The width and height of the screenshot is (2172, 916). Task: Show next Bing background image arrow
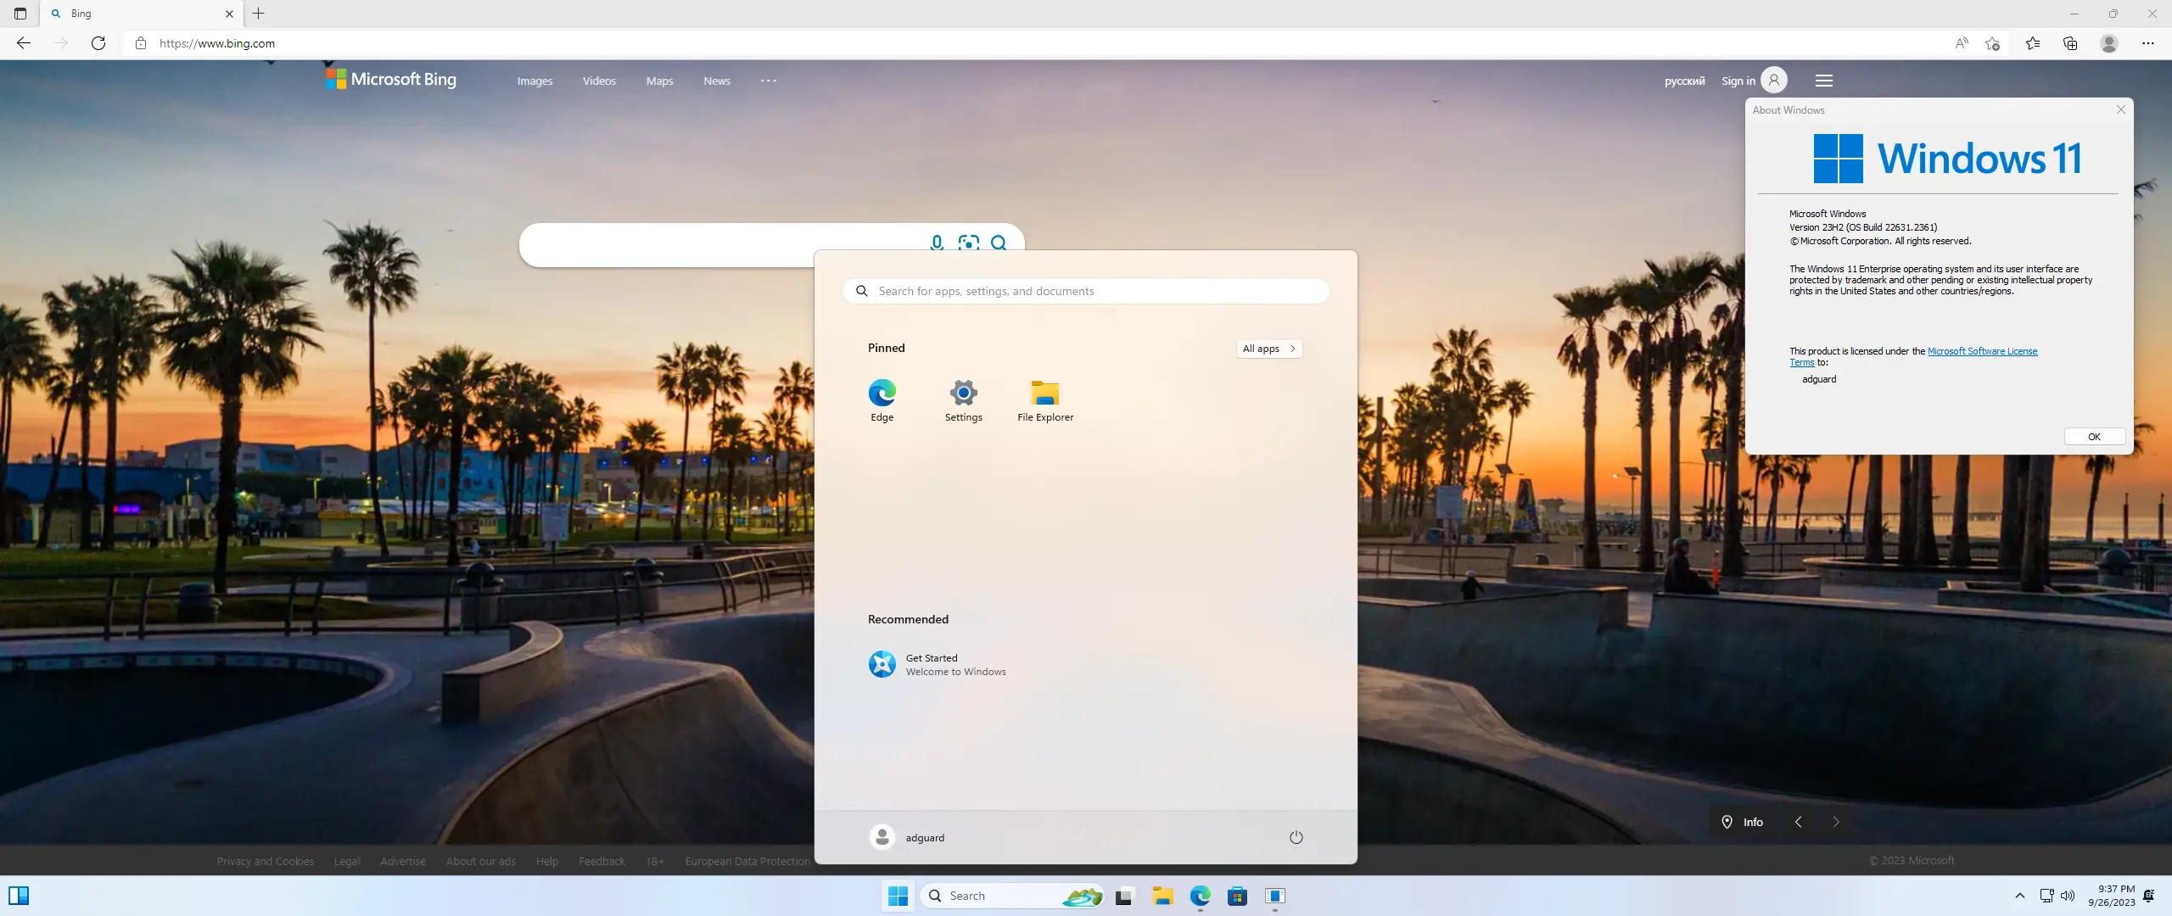point(1835,822)
